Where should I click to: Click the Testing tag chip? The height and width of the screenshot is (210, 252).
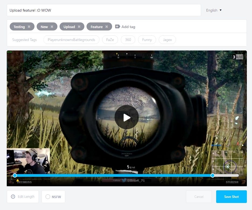click(22, 26)
